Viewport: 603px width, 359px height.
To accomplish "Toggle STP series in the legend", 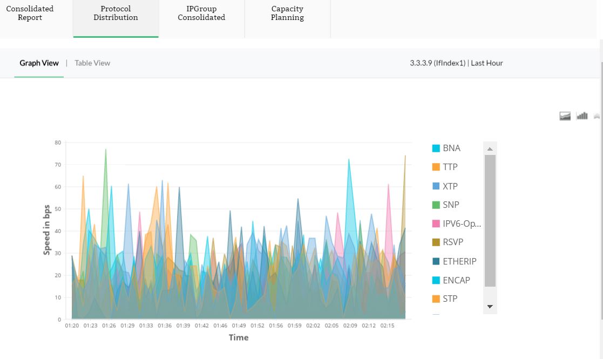I will click(450, 299).
